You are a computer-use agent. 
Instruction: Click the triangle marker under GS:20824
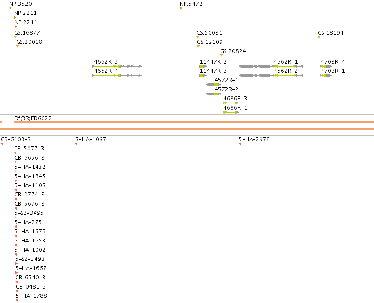coord(221,56)
